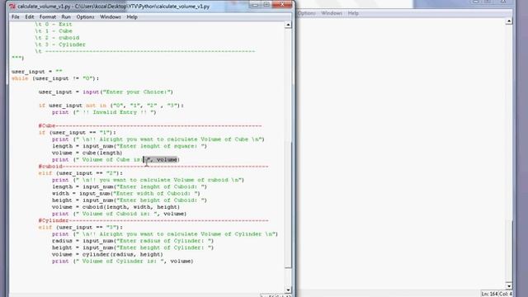Click the #Cube comment line

[x=150, y=125]
